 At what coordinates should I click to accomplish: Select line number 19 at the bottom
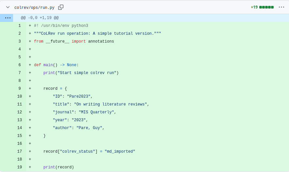click(20, 167)
